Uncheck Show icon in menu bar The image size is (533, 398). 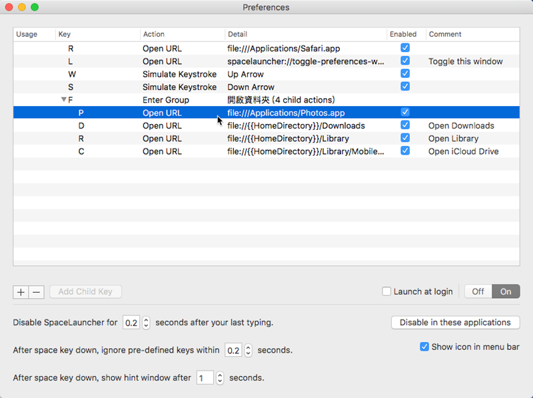click(424, 347)
